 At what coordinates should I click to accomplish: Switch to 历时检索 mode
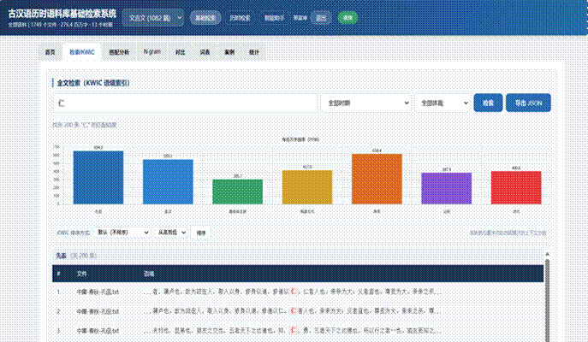click(x=240, y=18)
